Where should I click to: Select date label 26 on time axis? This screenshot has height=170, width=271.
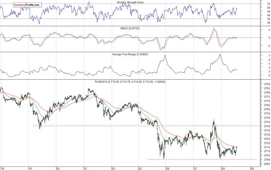168,168
